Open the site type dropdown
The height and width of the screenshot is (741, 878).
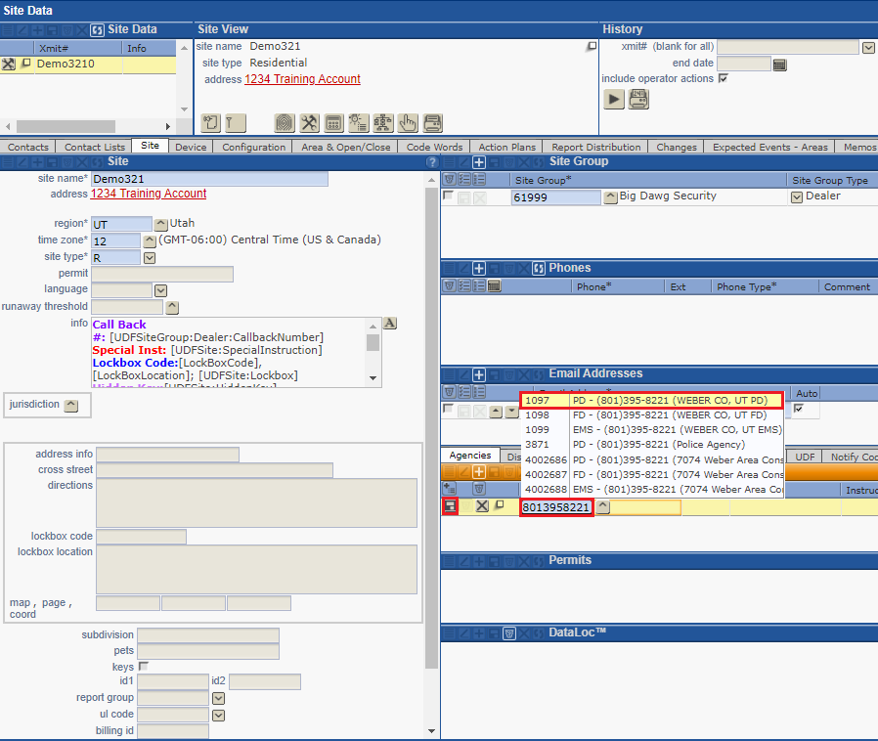pos(150,258)
